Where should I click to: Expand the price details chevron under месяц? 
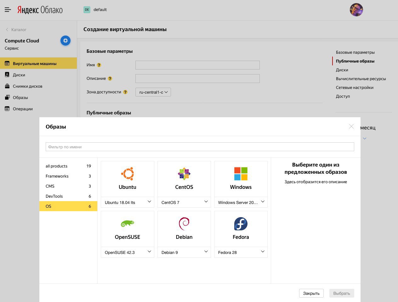point(365,138)
